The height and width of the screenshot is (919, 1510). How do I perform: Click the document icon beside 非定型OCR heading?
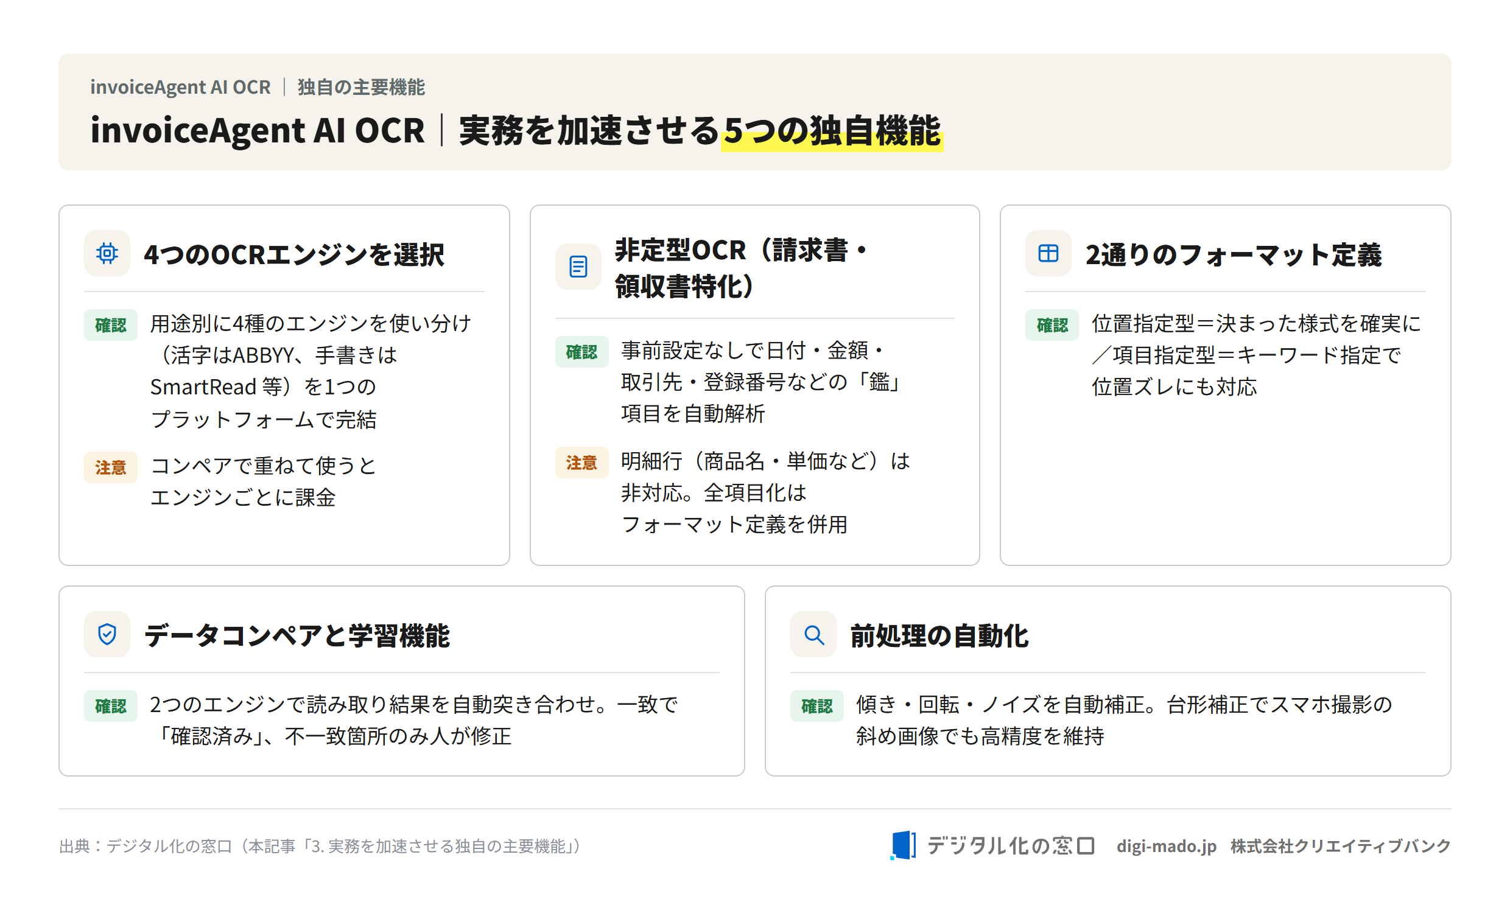(x=578, y=267)
